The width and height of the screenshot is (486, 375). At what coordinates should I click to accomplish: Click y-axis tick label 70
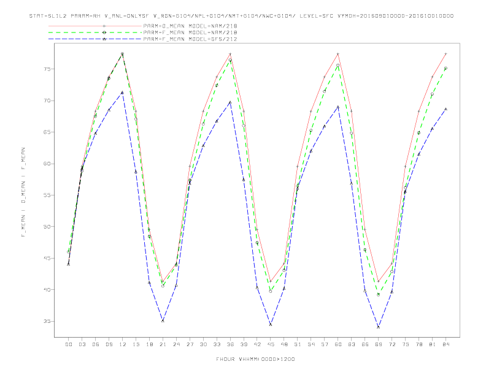[47, 100]
